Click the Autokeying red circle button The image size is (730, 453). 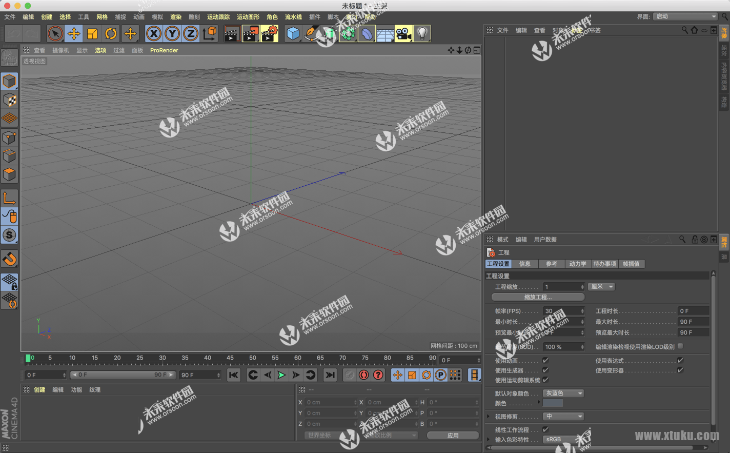click(363, 375)
